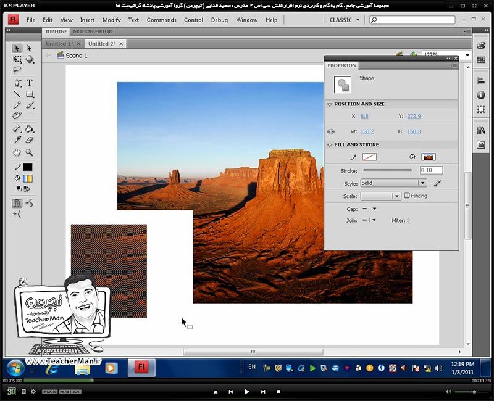Select the Lasso tool

pyautogui.click(x=17, y=70)
